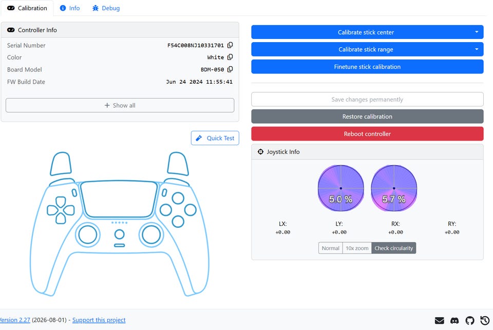The height and width of the screenshot is (330, 493).
Task: Click the left analog stick on controller diagram
Action: coord(88,235)
